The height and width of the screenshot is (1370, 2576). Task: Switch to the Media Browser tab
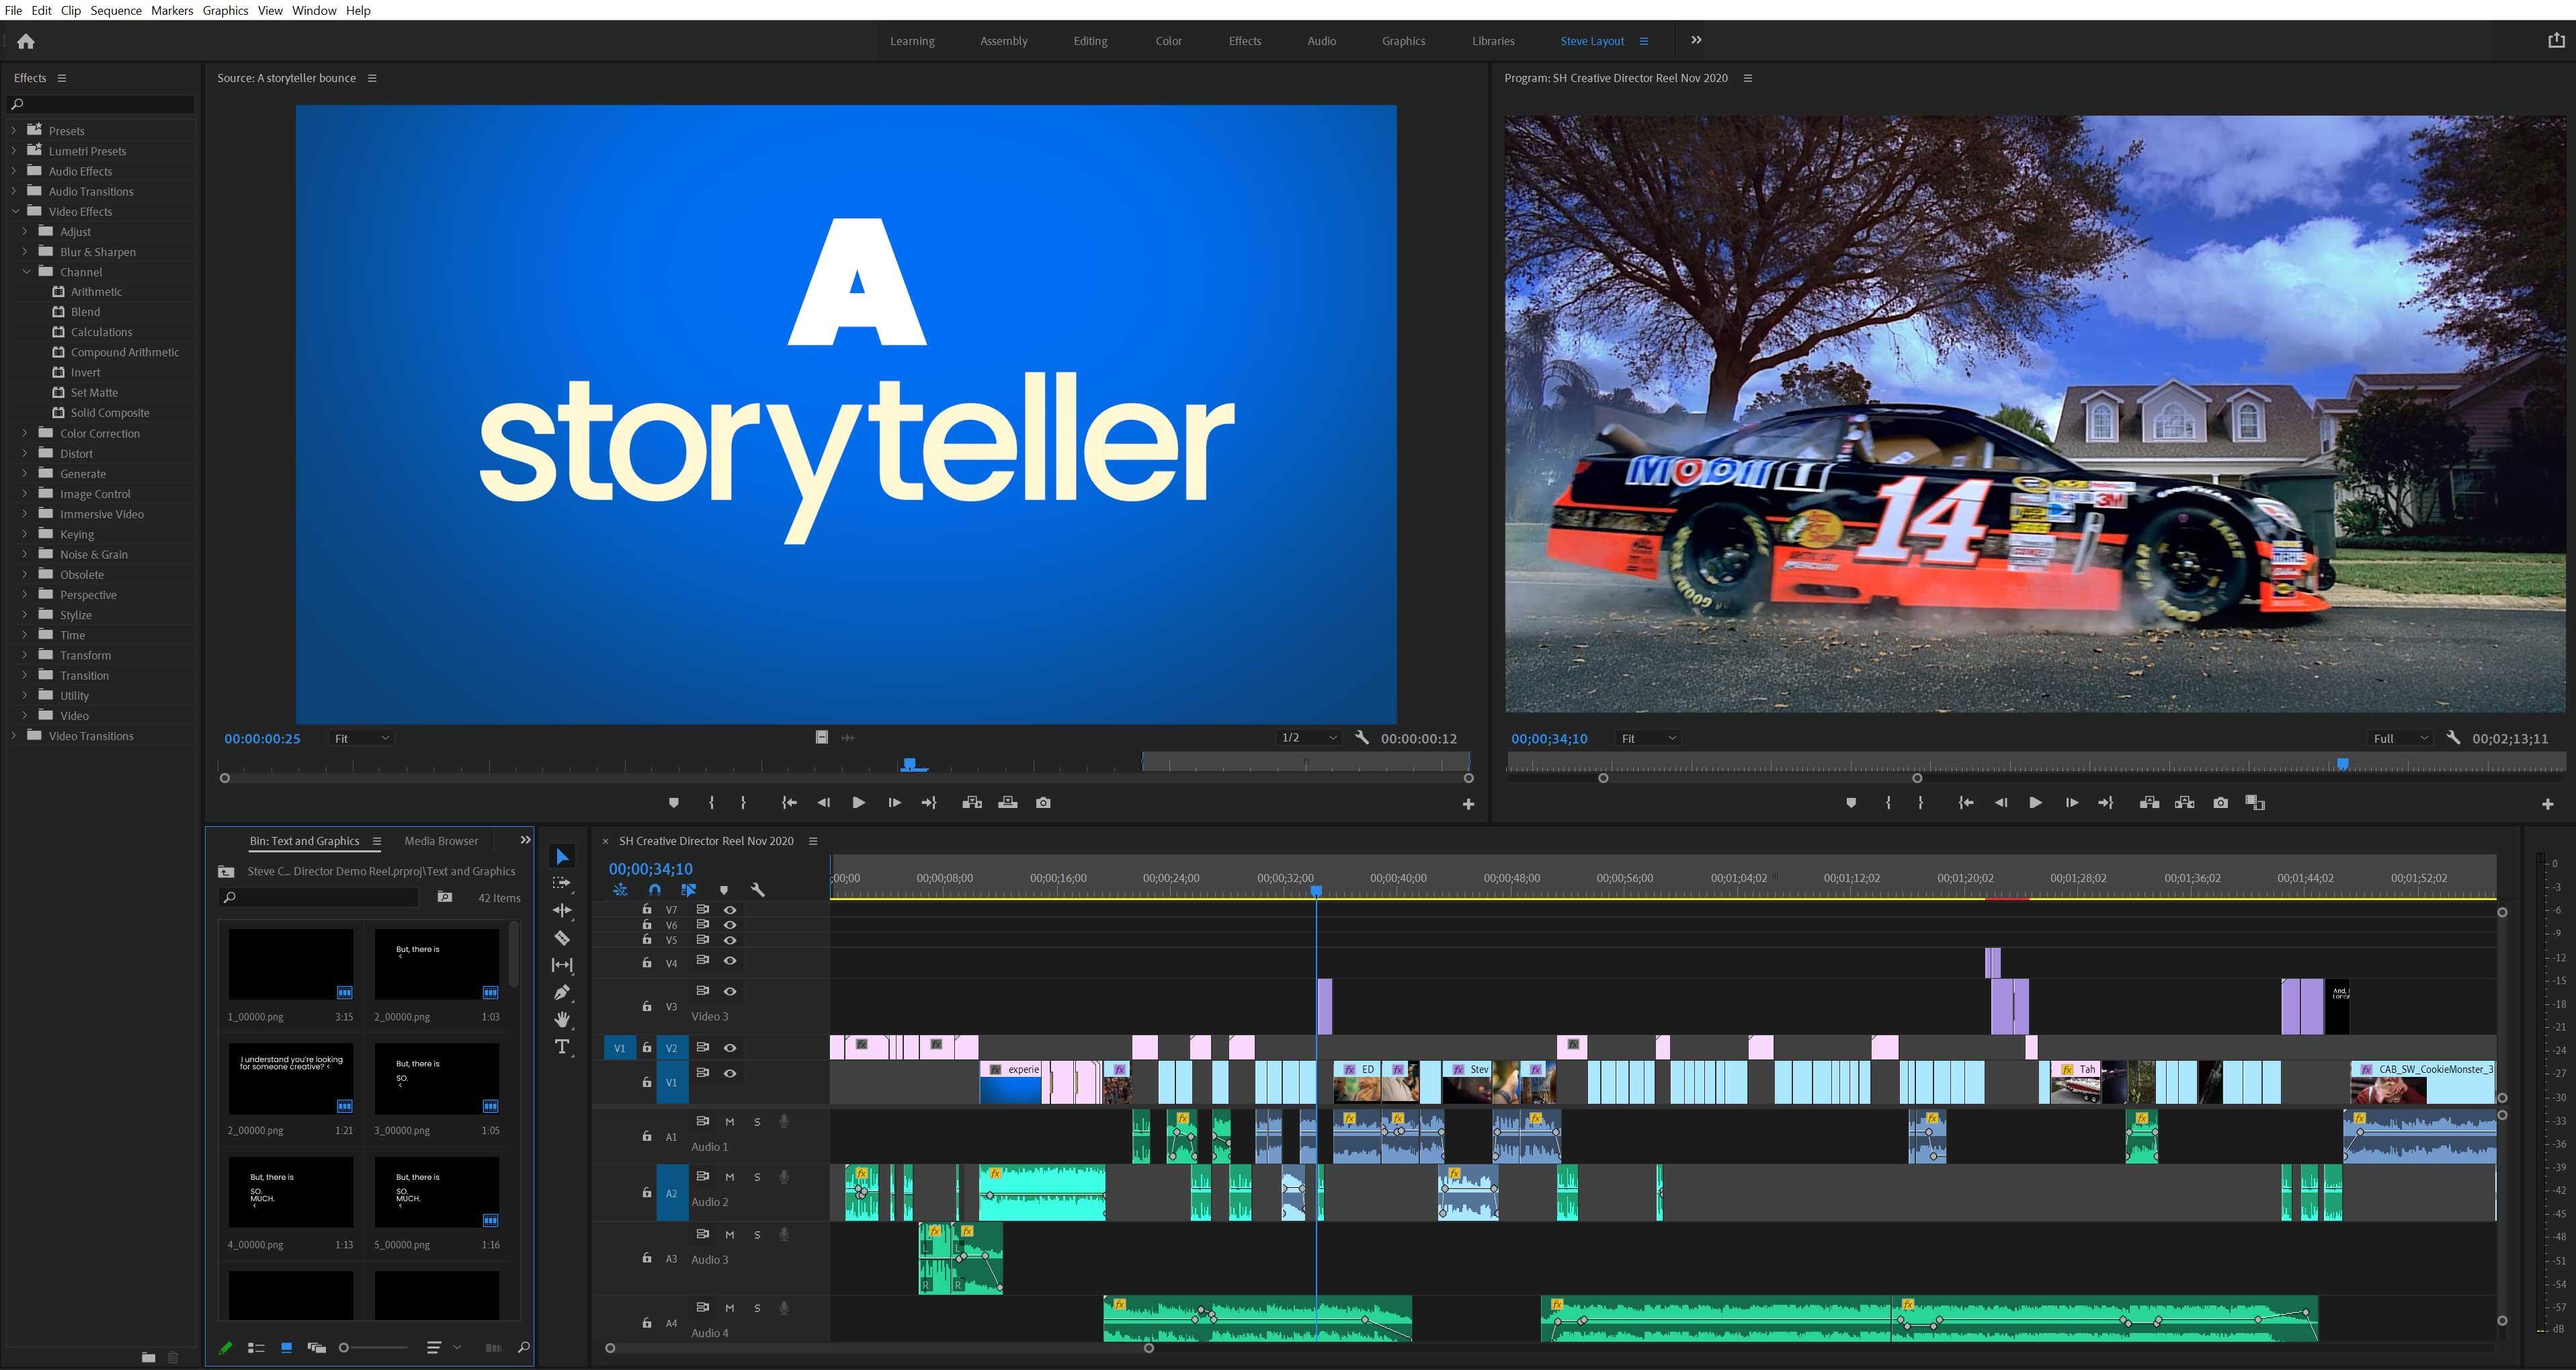(x=441, y=841)
